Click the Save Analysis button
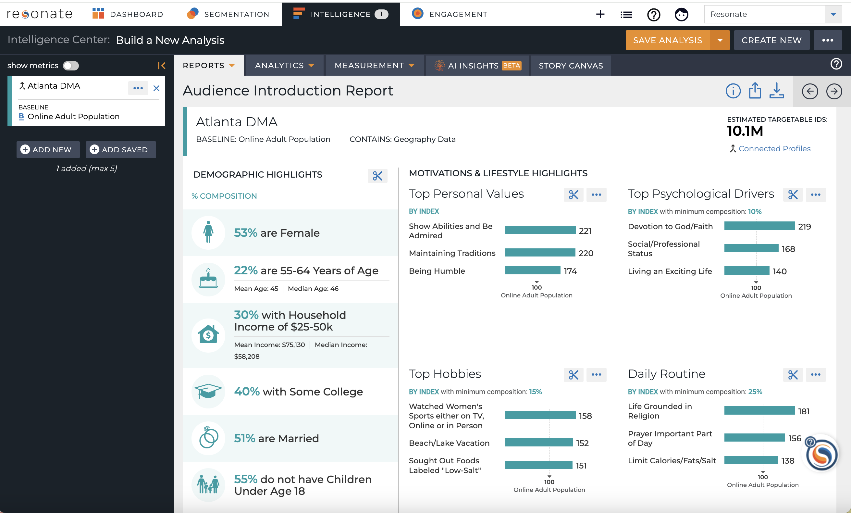This screenshot has height=513, width=851. 668,40
